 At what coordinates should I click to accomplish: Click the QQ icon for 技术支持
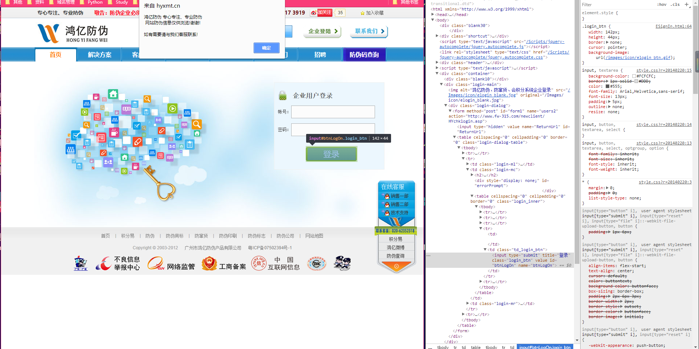(387, 213)
